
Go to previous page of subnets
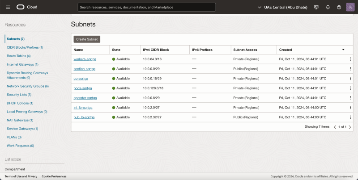[x=335, y=127]
